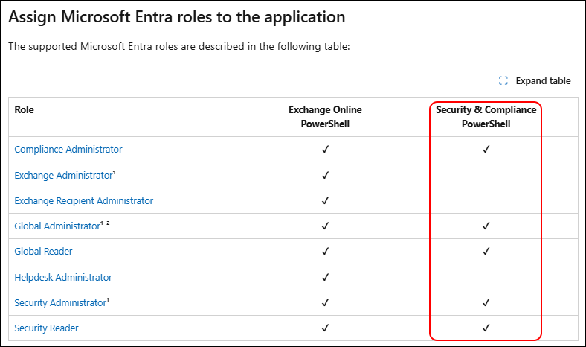This screenshot has height=347, width=586.
Task: Click Global Reader's Exchange Online checkmark
Action: pos(325,251)
